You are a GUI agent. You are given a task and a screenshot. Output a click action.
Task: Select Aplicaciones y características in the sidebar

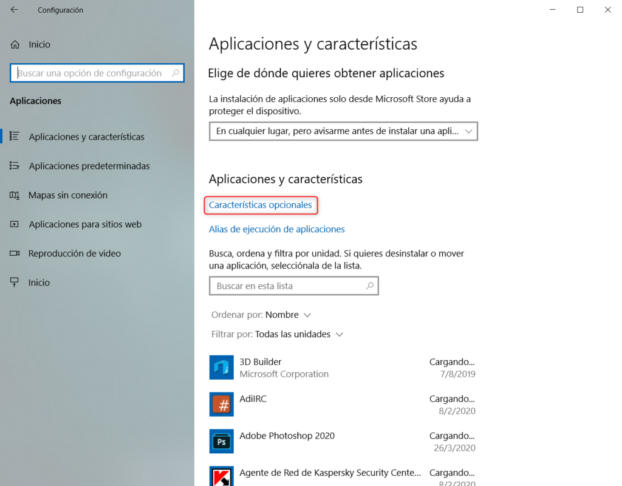[86, 137]
